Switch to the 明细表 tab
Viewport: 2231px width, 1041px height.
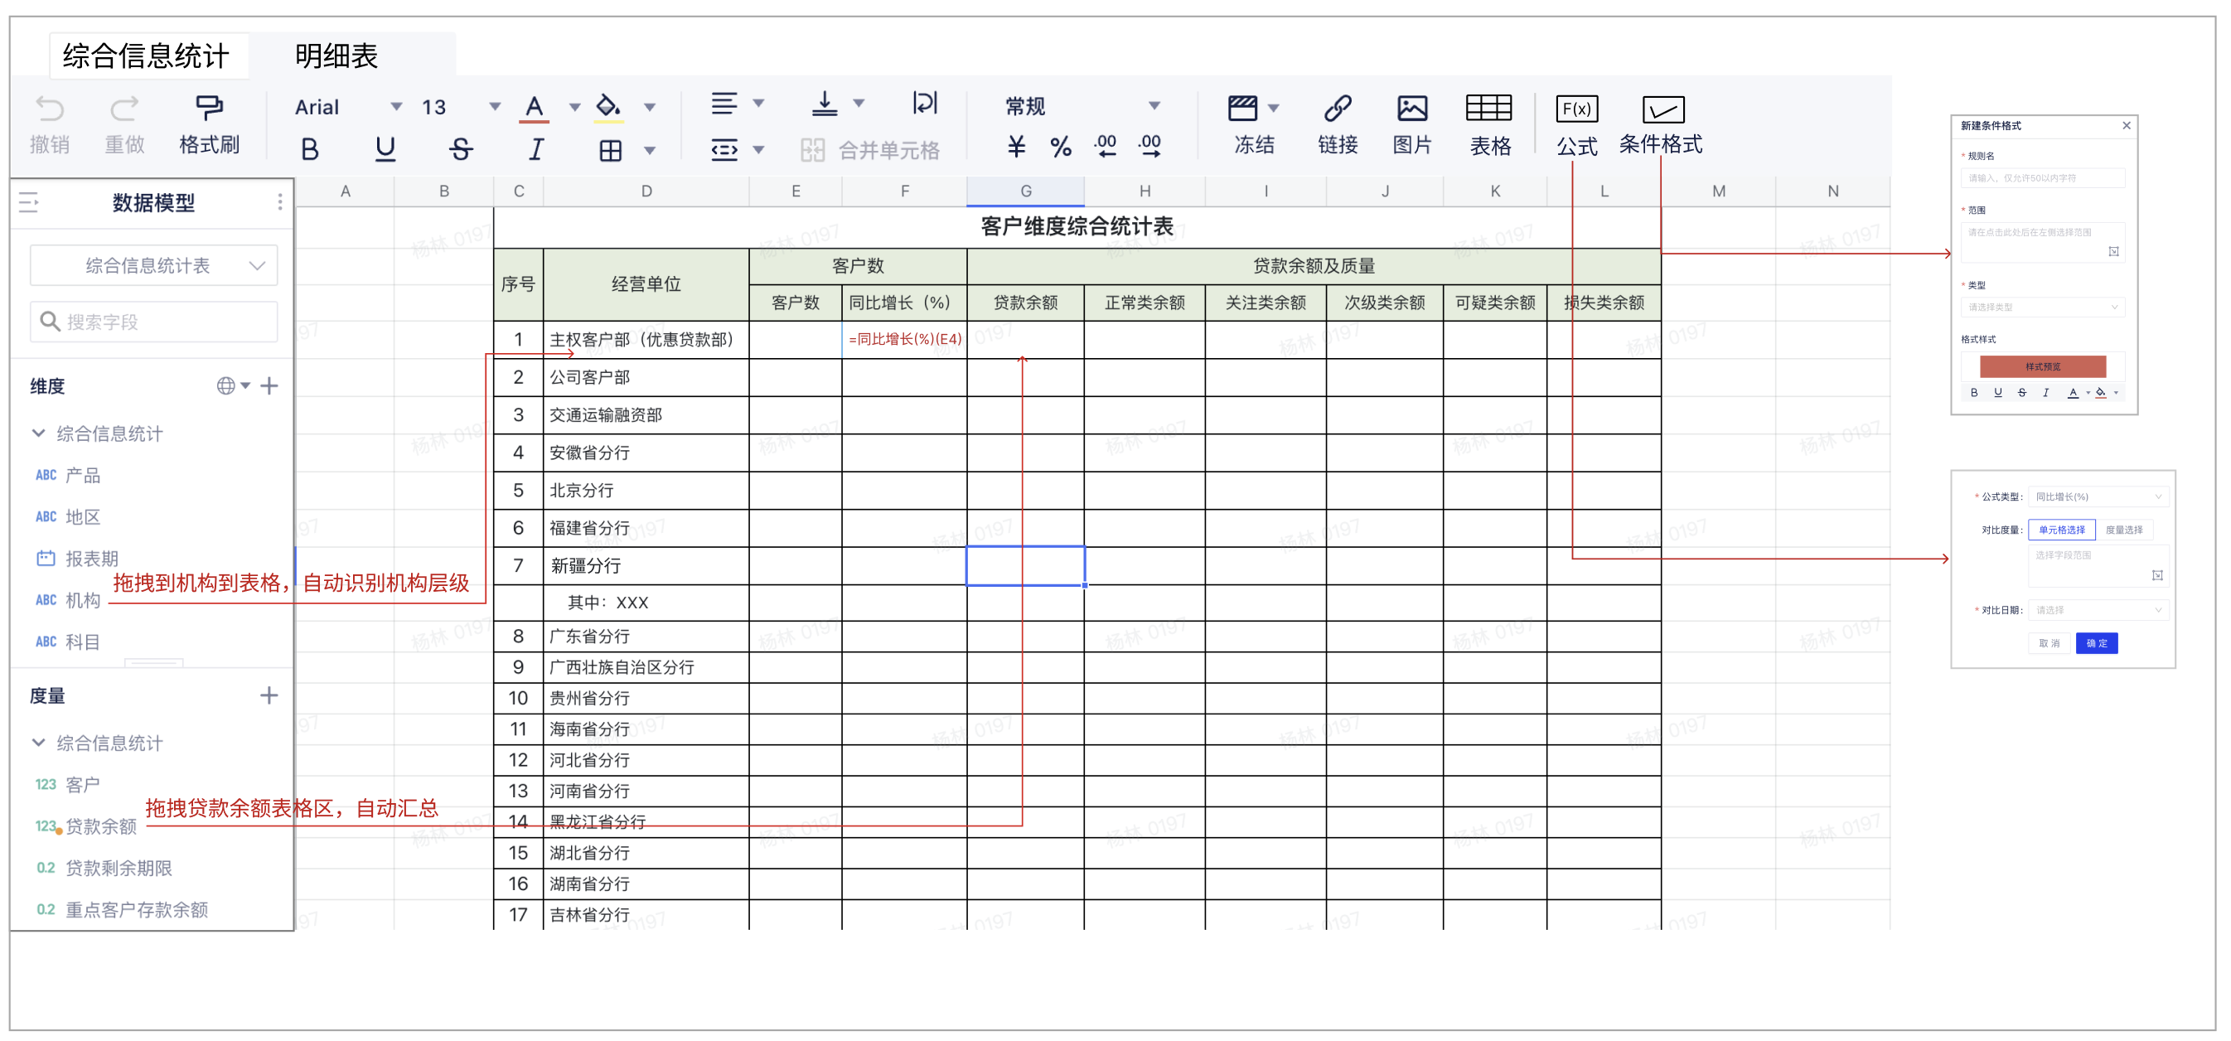(x=336, y=56)
